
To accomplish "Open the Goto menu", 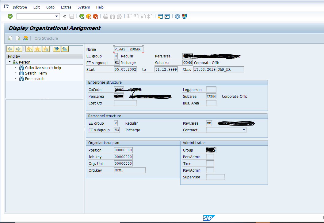I will tap(50, 7).
